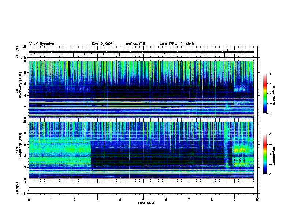The height and width of the screenshot is (224, 290).
Task: Click the ch.3 flat voltage trace
Action: tap(141, 187)
